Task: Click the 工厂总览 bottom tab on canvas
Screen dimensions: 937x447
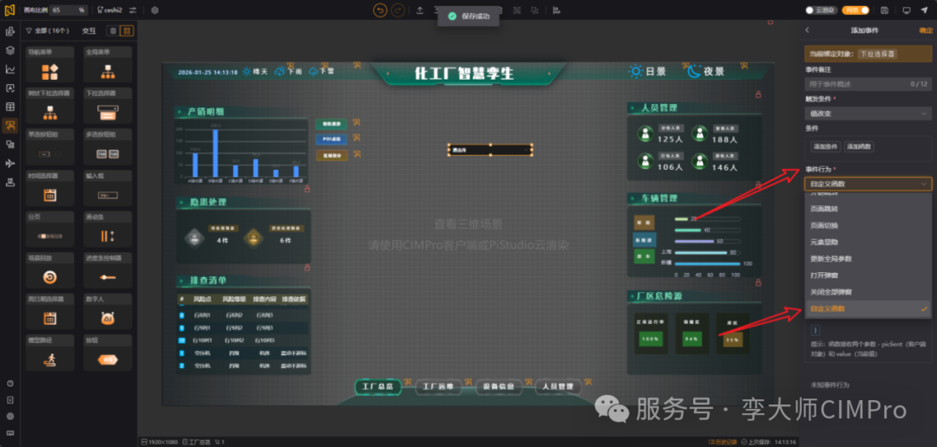Action: 377,386
